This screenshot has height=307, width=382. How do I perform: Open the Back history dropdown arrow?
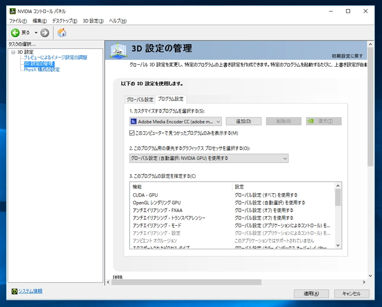pyautogui.click(x=36, y=33)
